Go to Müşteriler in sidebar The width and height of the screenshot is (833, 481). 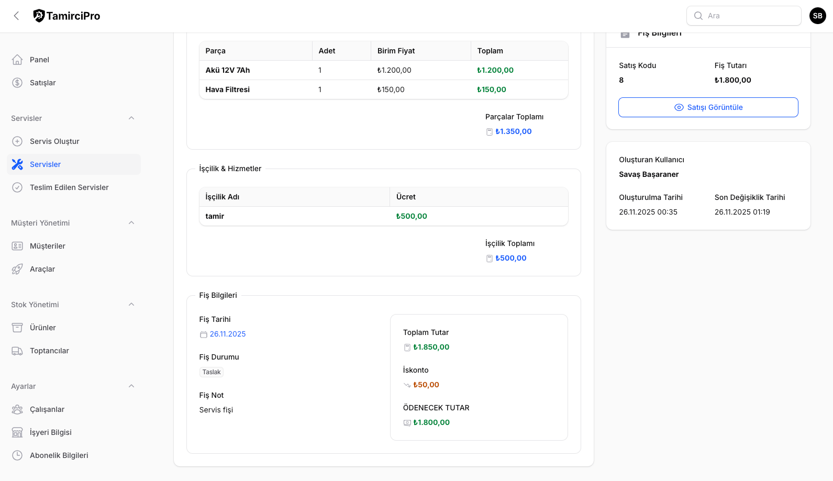click(48, 246)
